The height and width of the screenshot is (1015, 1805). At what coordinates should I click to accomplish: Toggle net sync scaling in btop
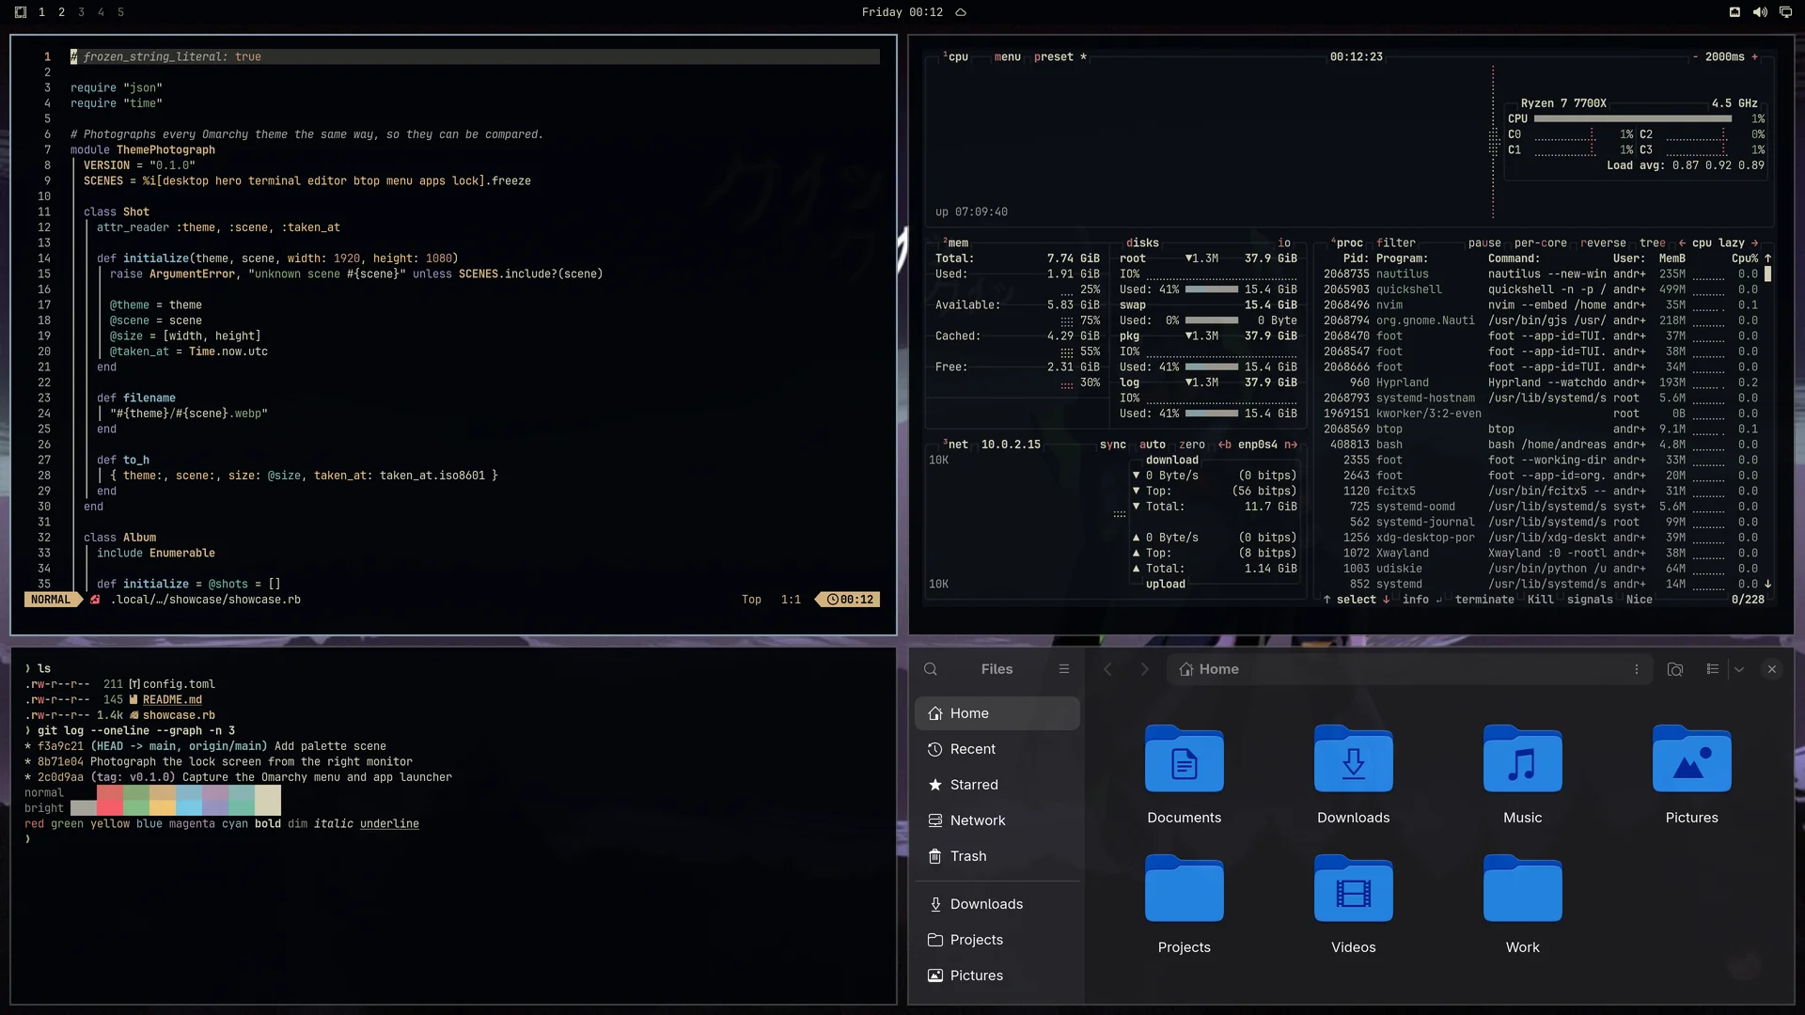click(x=1113, y=445)
